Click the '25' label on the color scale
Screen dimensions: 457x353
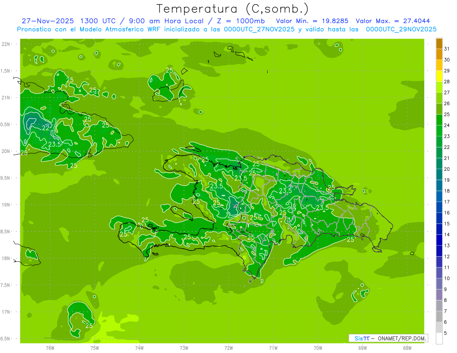point(447,114)
